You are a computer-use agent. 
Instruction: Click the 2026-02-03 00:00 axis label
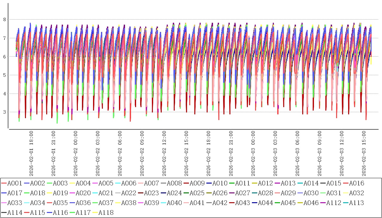tap(253, 153)
